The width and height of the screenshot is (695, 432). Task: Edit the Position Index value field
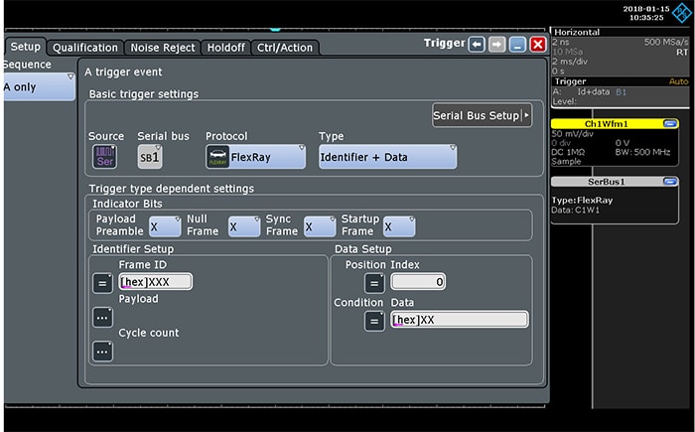click(x=418, y=282)
